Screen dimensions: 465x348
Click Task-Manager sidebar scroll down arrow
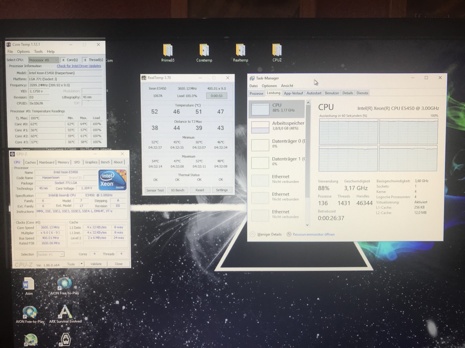click(x=308, y=225)
